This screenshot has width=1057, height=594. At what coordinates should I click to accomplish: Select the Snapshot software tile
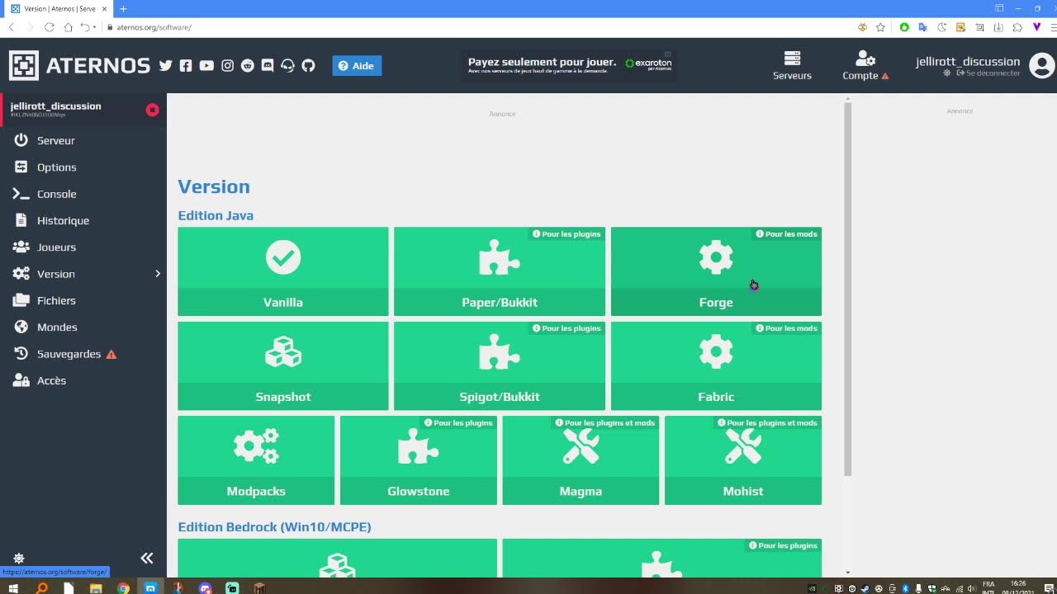283,365
